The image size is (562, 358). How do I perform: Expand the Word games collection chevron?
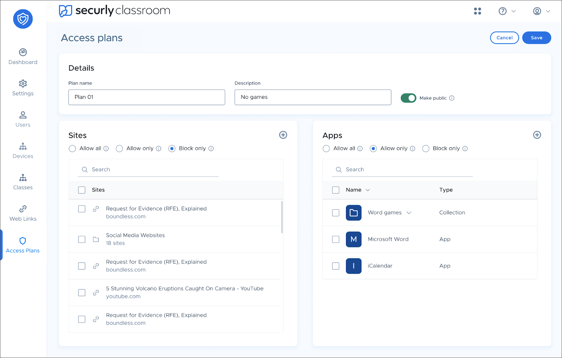click(x=409, y=213)
